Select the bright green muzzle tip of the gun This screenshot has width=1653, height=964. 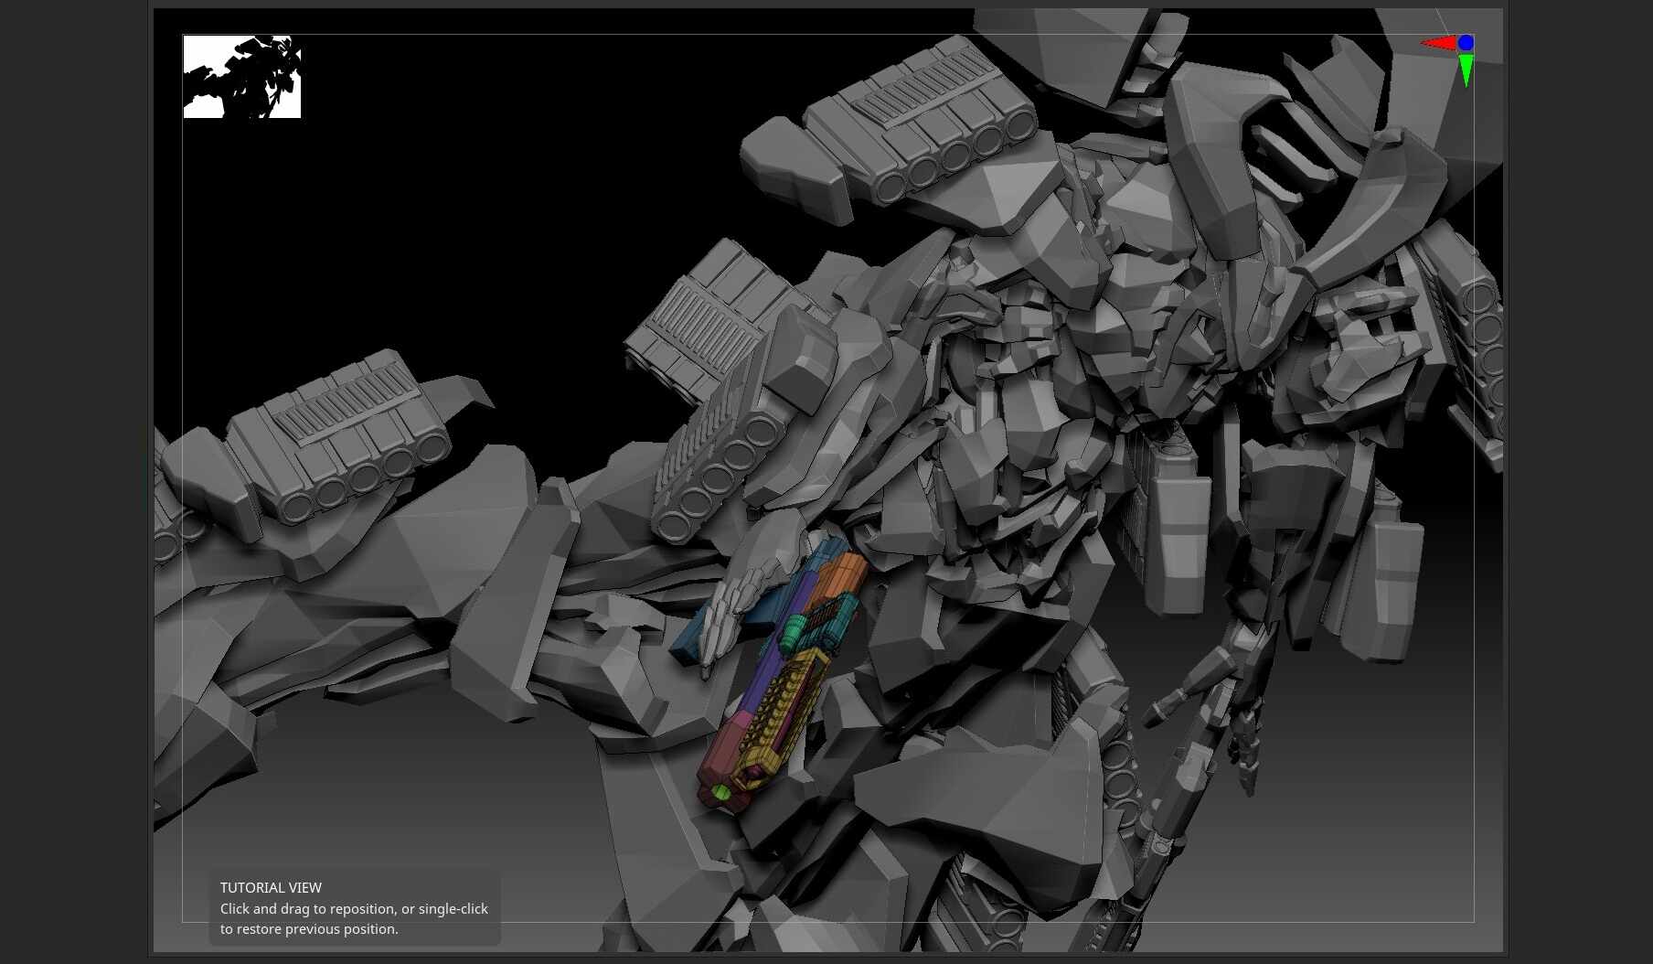coord(721,792)
